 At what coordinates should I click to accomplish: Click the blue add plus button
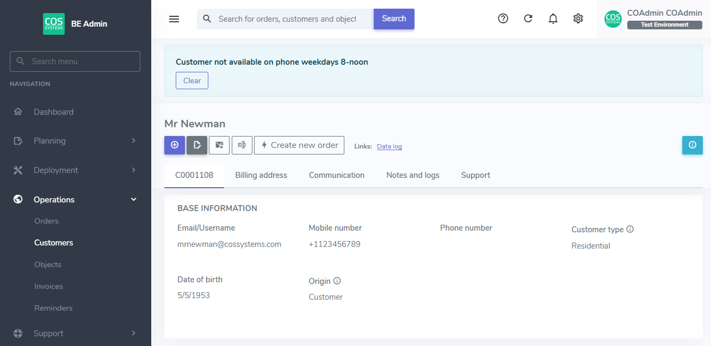click(175, 145)
